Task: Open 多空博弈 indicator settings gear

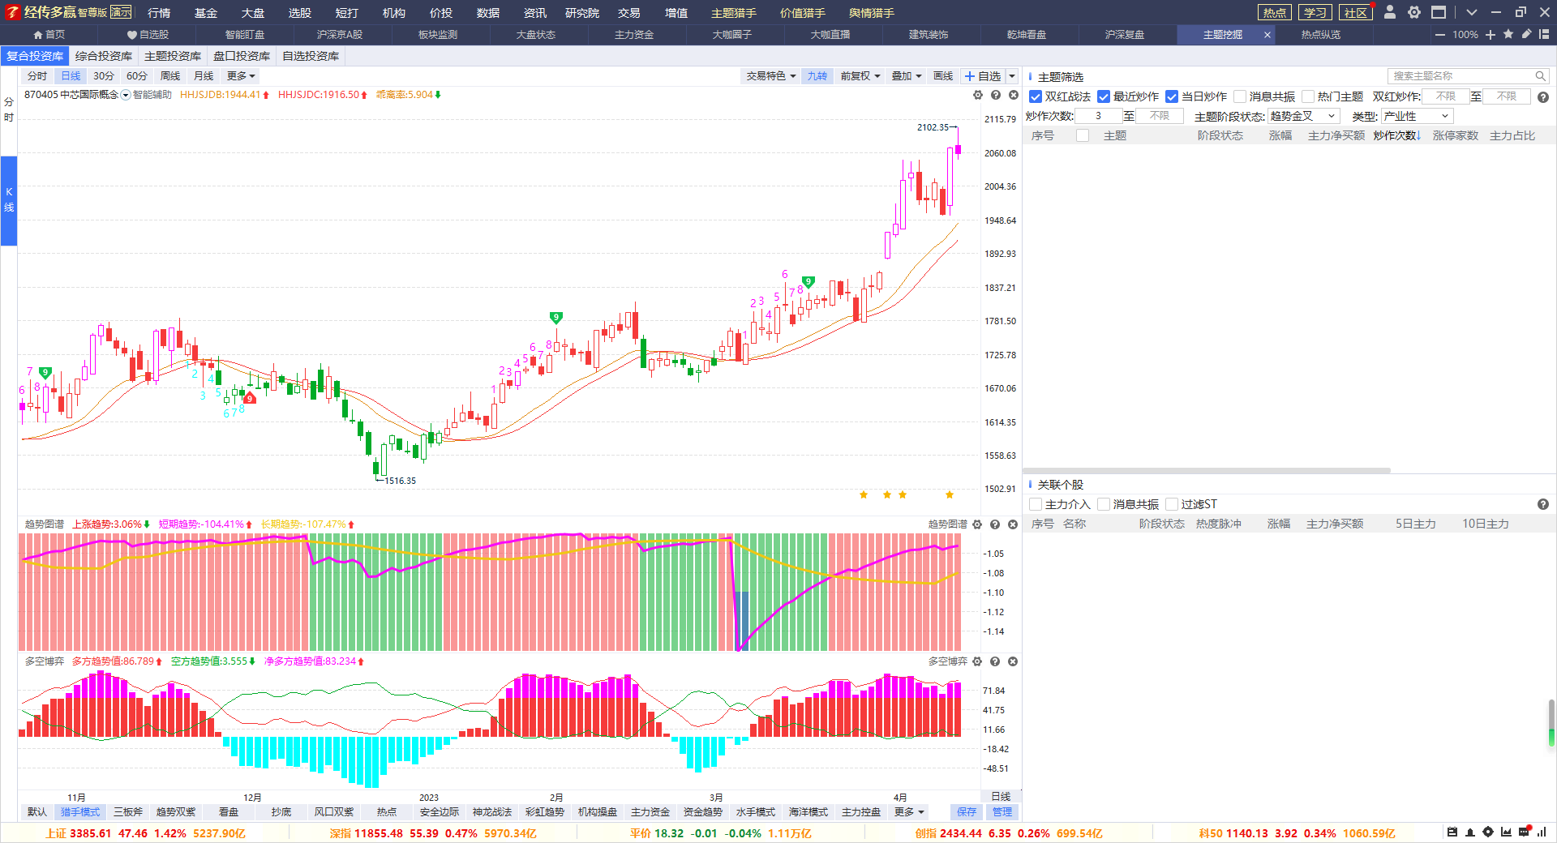Action: (x=977, y=661)
